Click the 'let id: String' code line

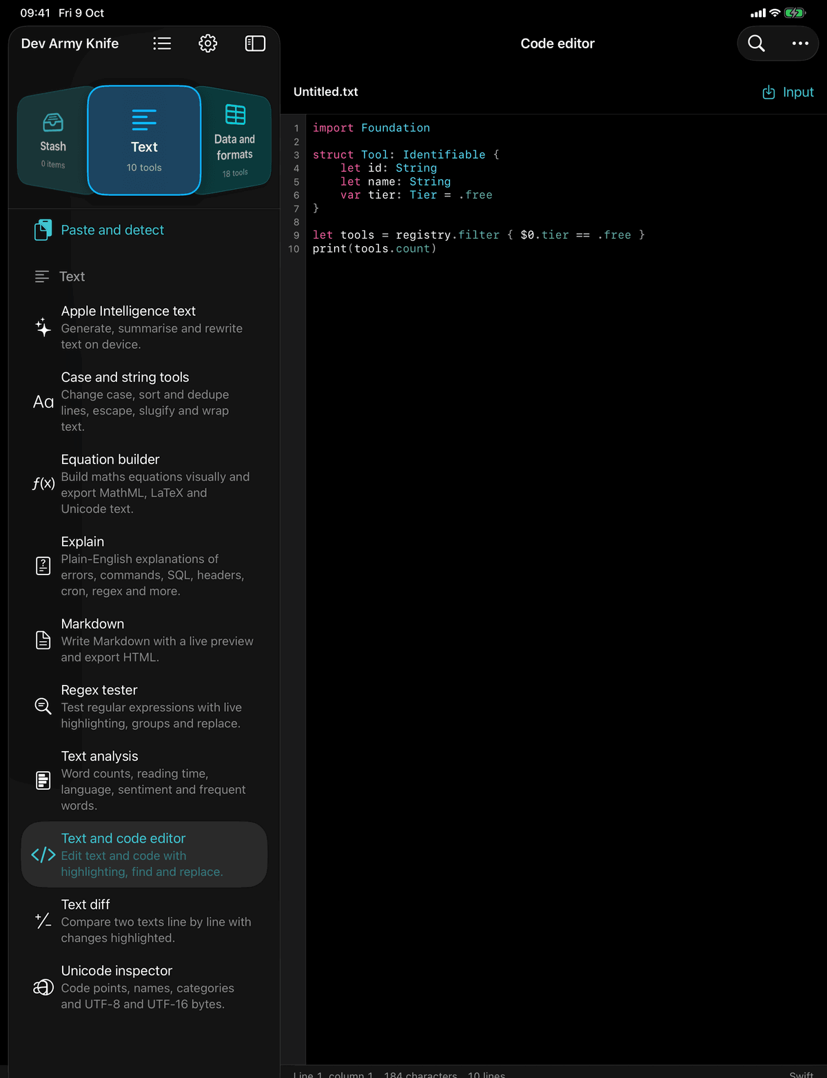pyautogui.click(x=389, y=168)
